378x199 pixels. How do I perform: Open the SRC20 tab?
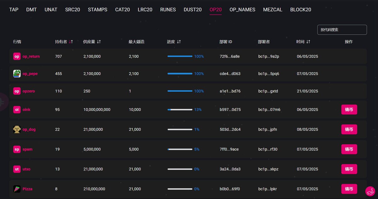click(72, 10)
